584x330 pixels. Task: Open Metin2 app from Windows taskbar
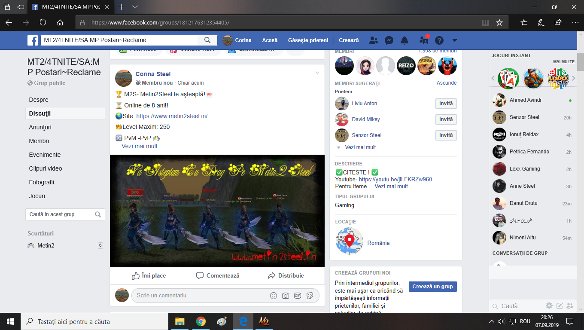click(264, 321)
